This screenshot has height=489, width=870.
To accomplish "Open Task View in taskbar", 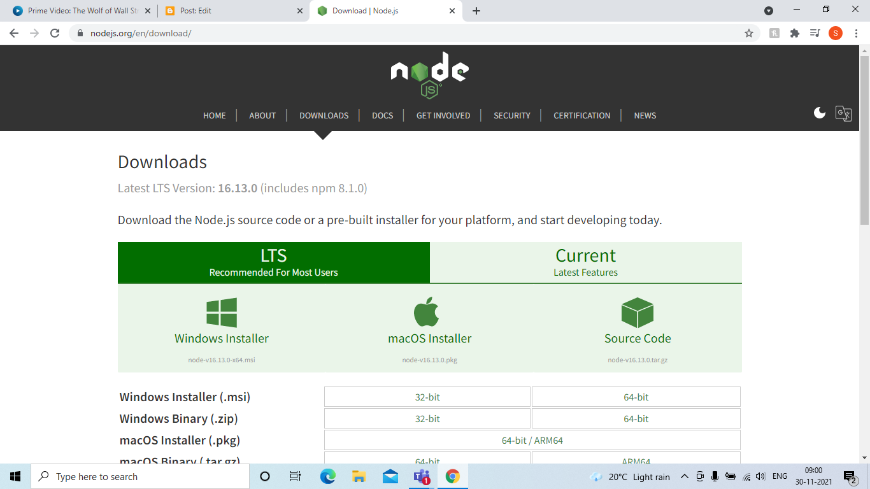I will tap(296, 476).
